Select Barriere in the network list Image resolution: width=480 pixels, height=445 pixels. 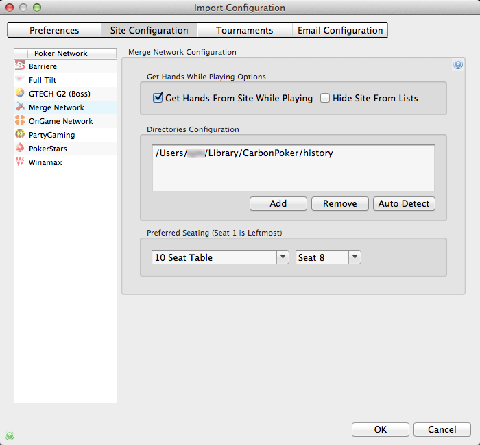[65, 66]
